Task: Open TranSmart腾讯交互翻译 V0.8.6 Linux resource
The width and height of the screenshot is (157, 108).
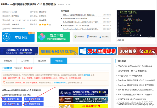Action: 136,80
